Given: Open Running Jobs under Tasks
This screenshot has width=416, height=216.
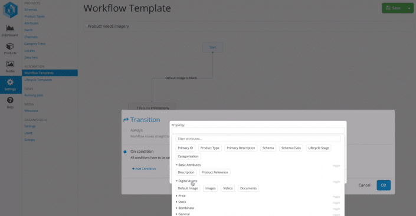Looking at the screenshot, I should [34, 95].
